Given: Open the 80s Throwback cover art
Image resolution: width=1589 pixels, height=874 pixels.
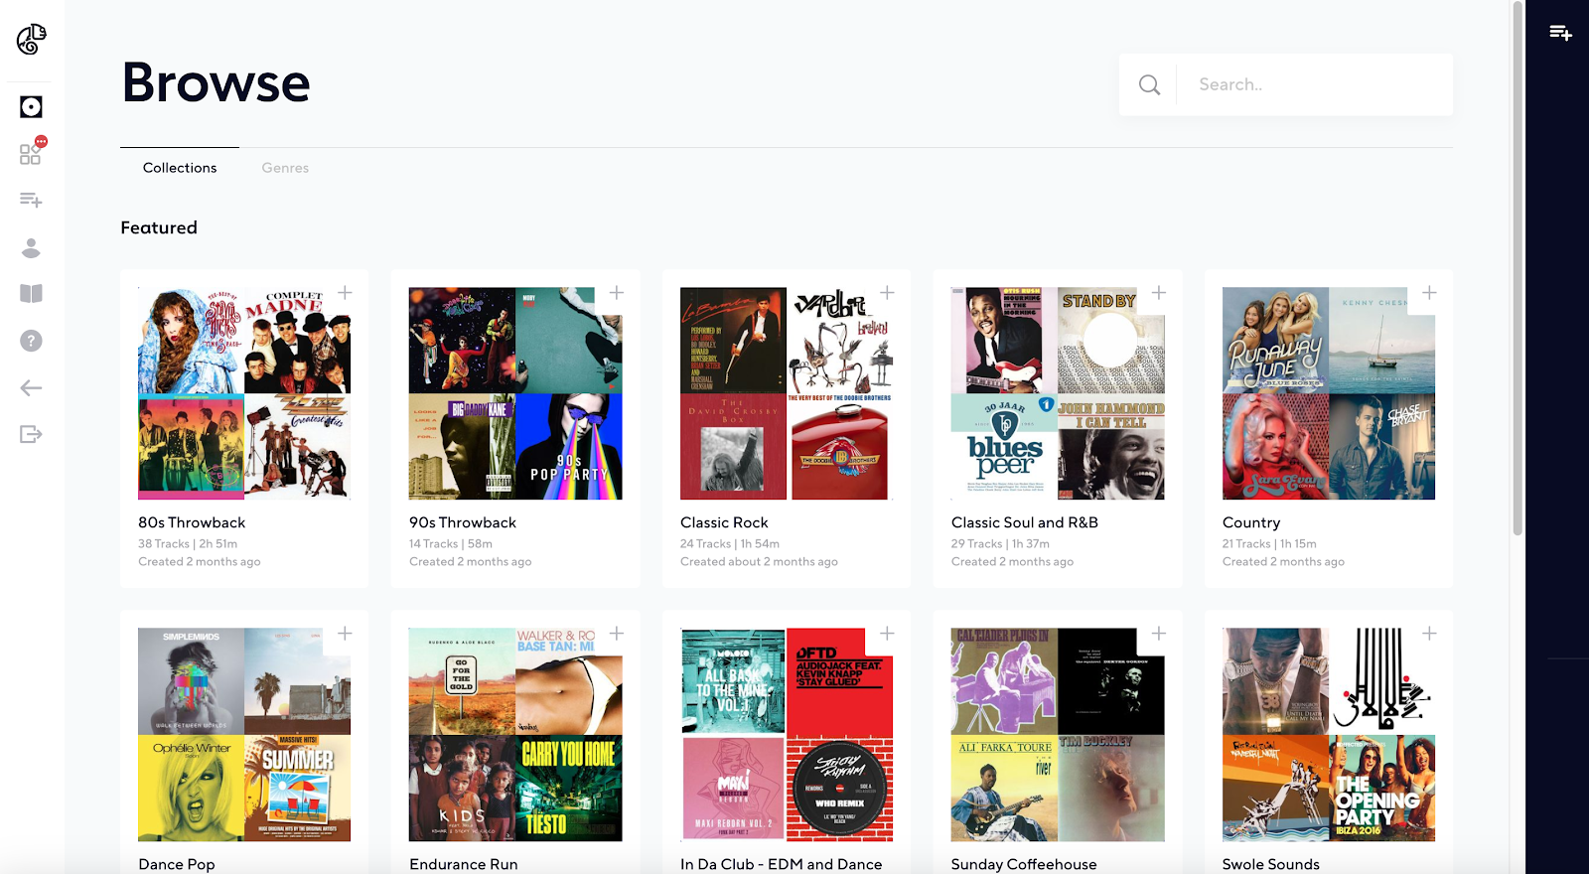Looking at the screenshot, I should tap(244, 393).
